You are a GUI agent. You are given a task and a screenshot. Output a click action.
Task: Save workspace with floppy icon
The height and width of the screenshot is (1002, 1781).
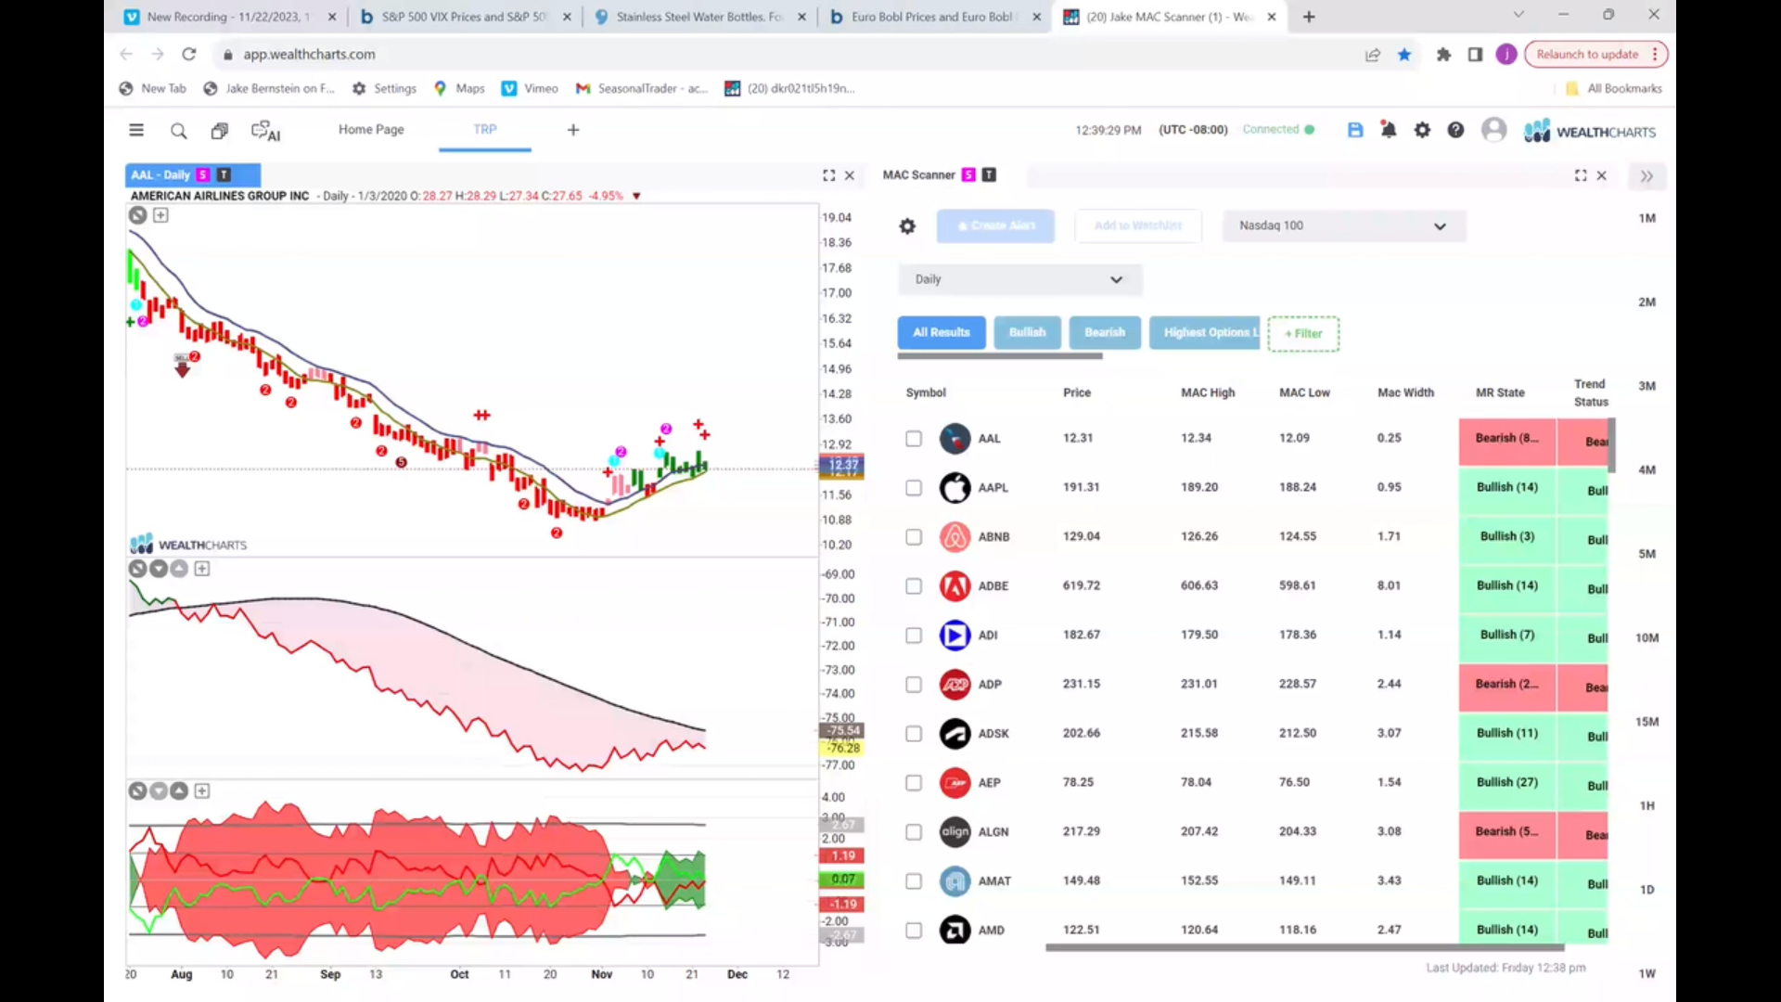pos(1355,130)
